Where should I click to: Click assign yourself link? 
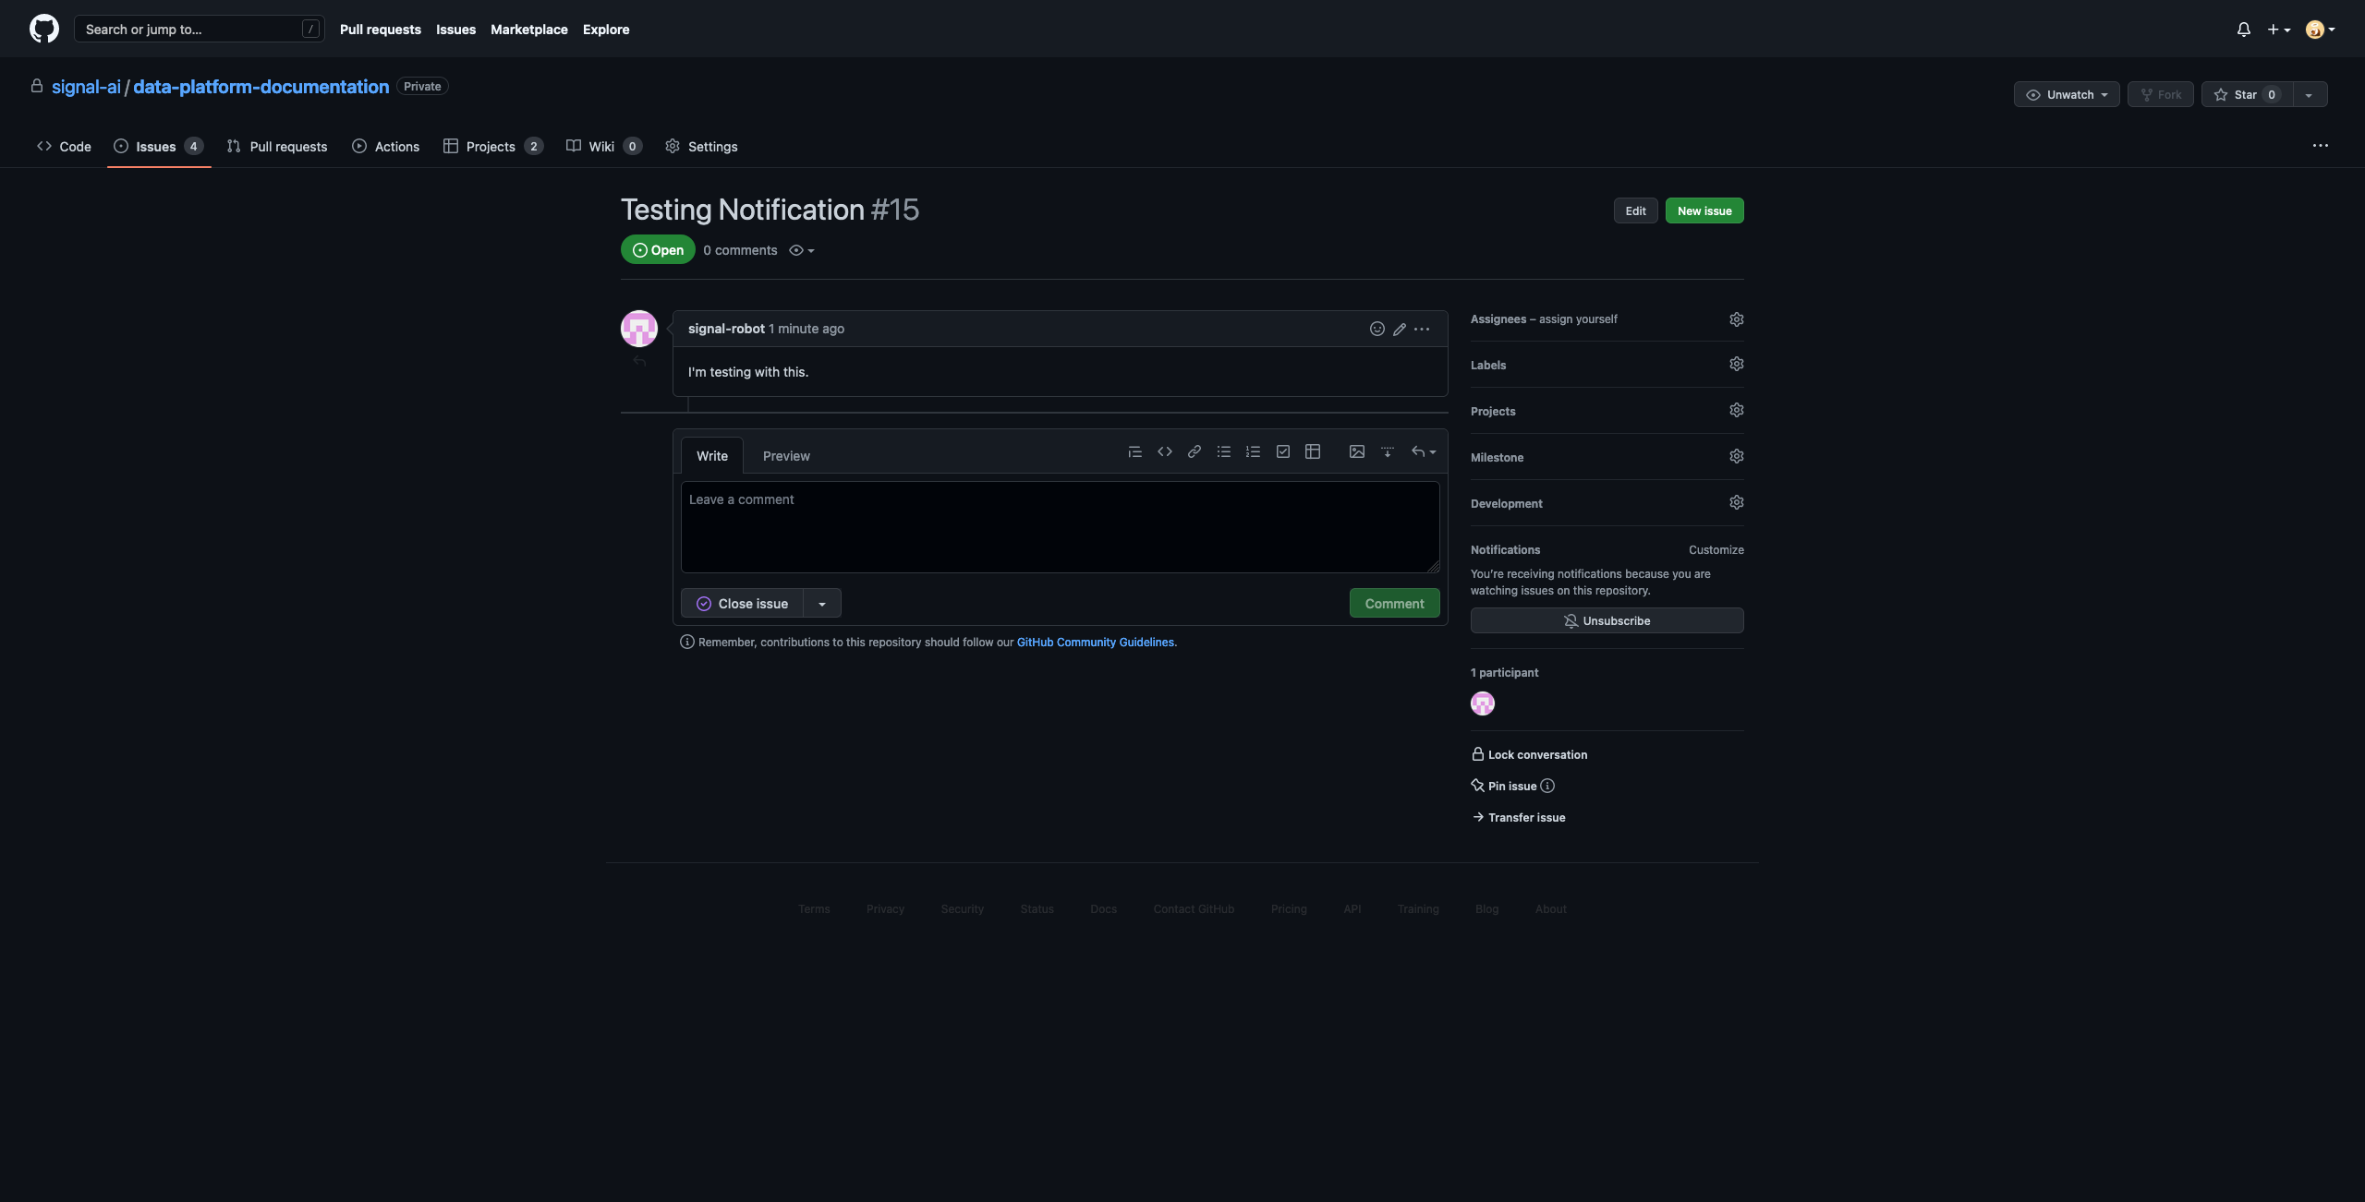[x=1578, y=319]
